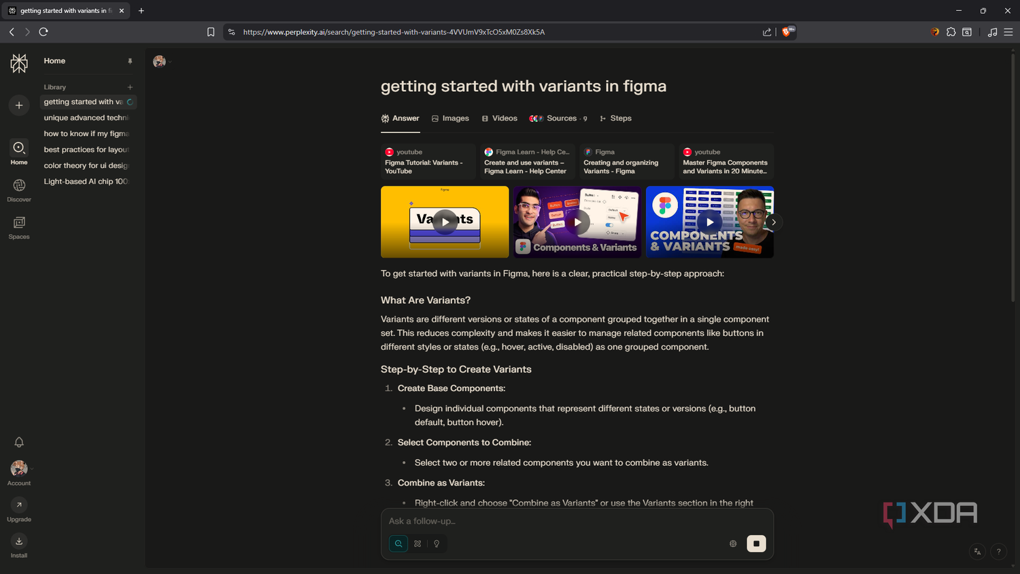
Task: Click the Install download icon
Action: pos(19,541)
